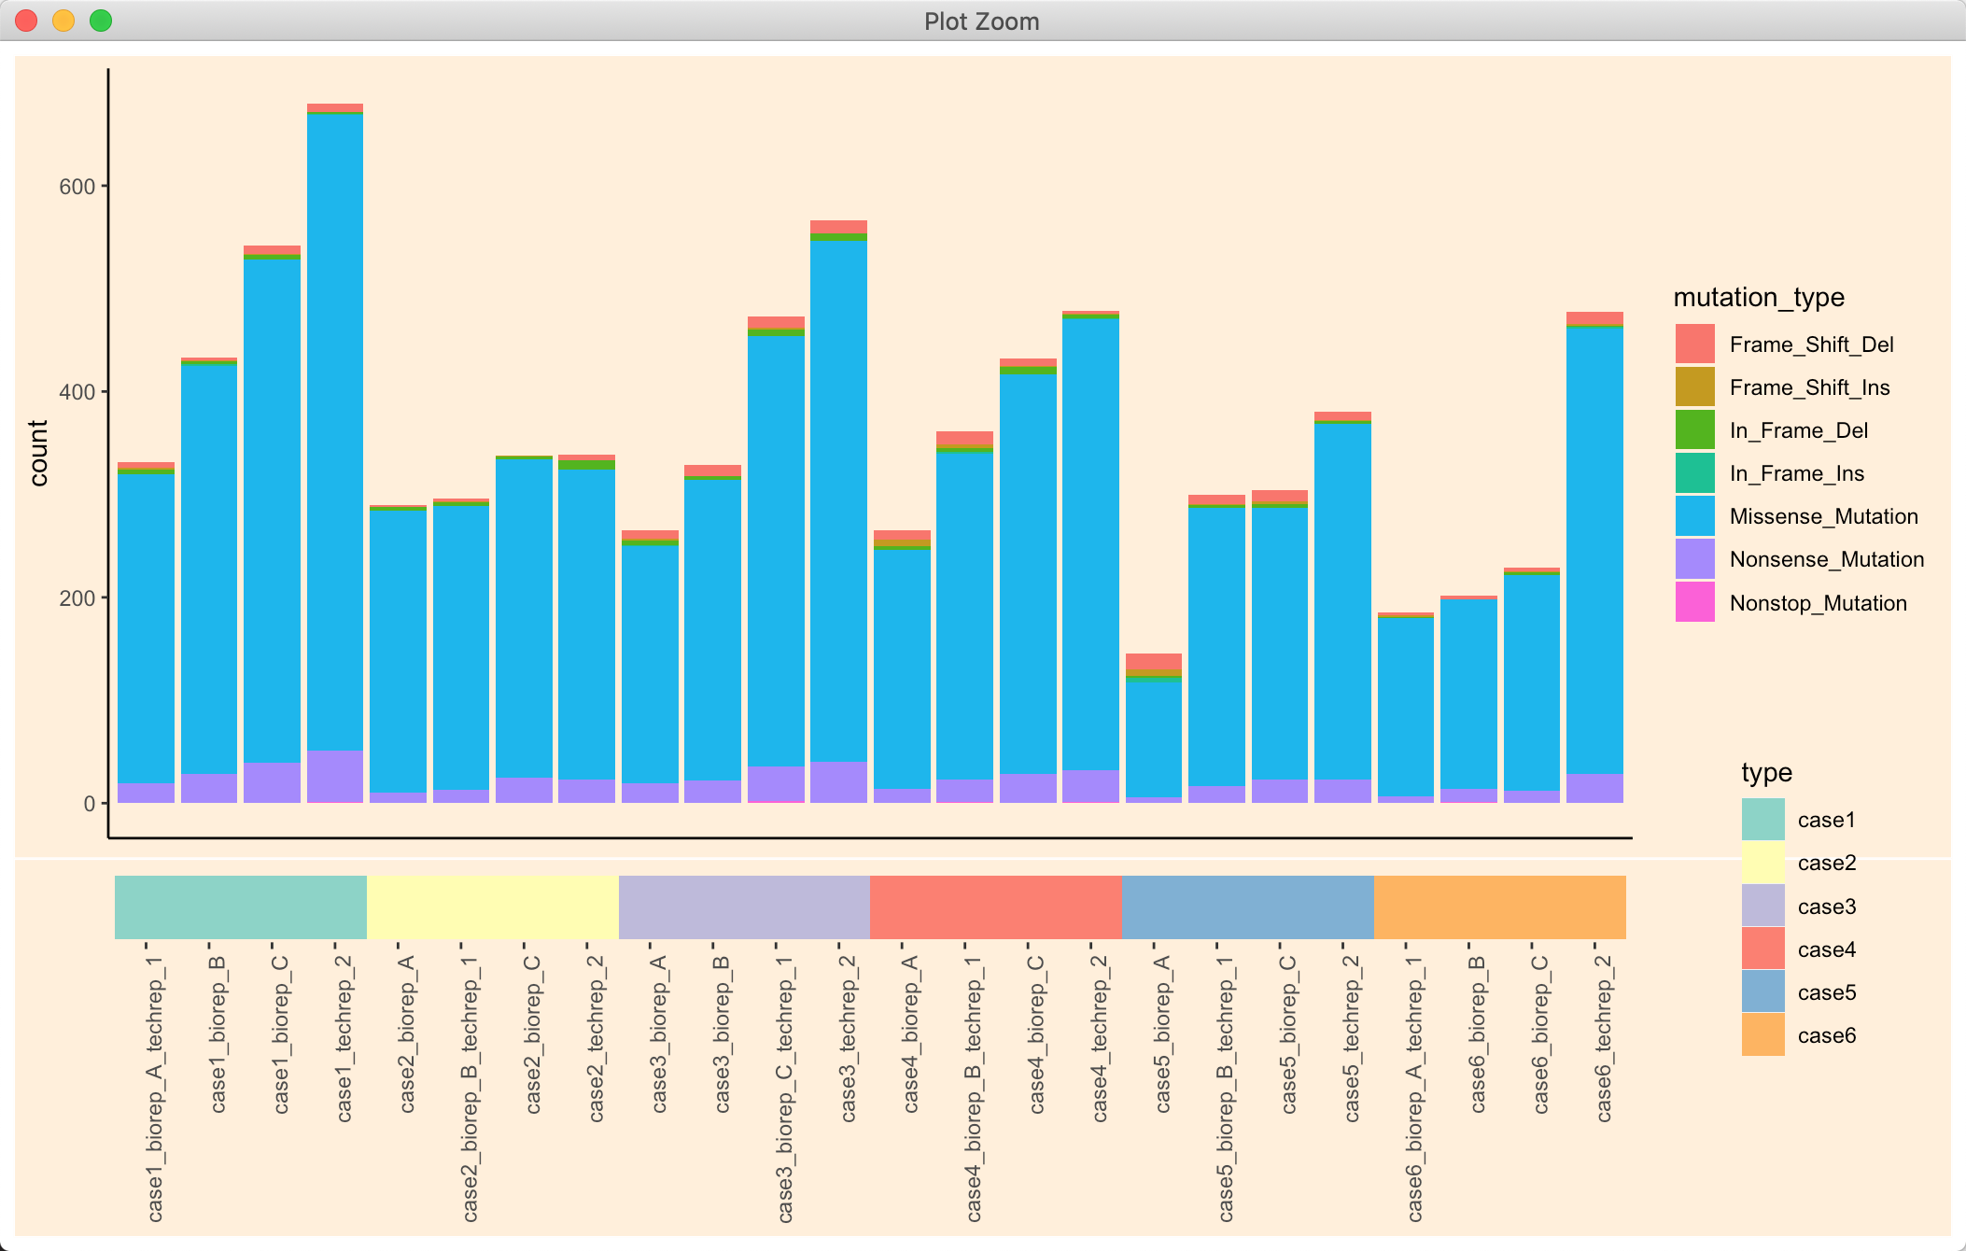Click the Nonsense_Mutation purple legend swatch
Image resolution: width=1966 pixels, height=1251 pixels.
pos(1694,558)
